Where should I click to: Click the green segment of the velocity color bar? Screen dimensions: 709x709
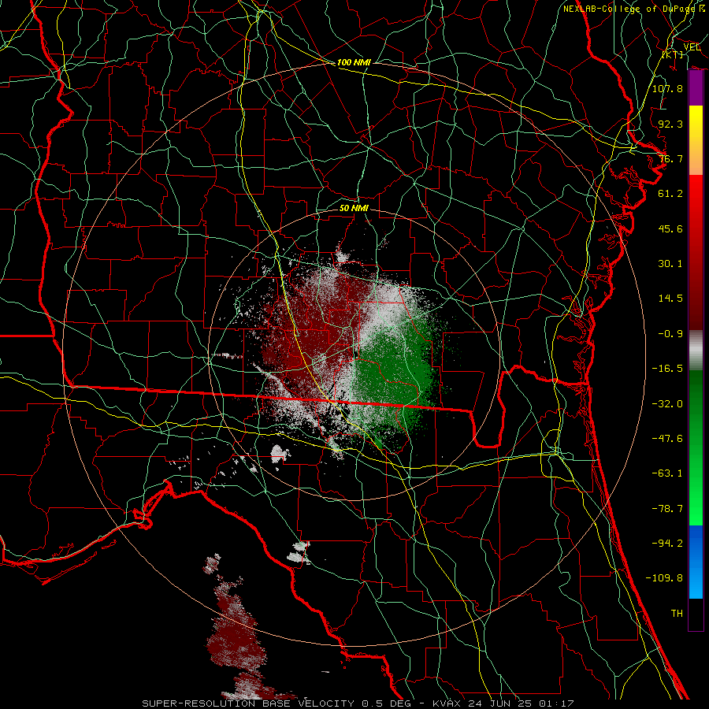[x=696, y=447]
